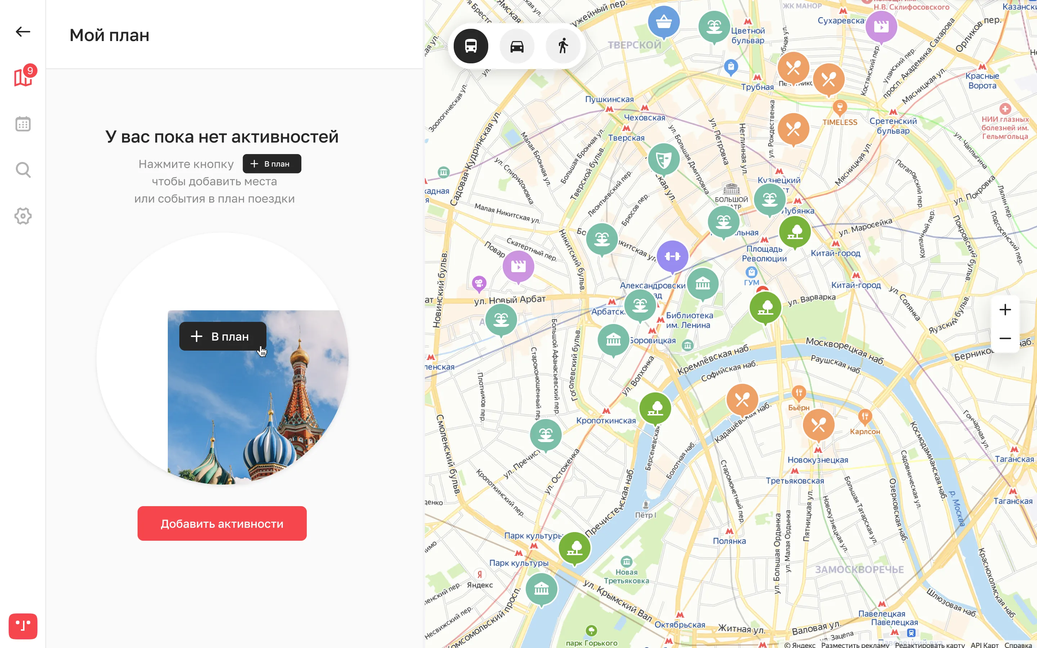Select car route mode
1037x648 pixels.
(x=517, y=46)
